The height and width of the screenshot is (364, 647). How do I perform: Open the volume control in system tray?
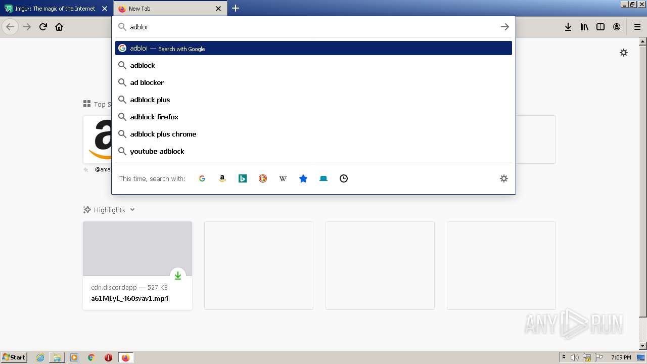[575, 357]
